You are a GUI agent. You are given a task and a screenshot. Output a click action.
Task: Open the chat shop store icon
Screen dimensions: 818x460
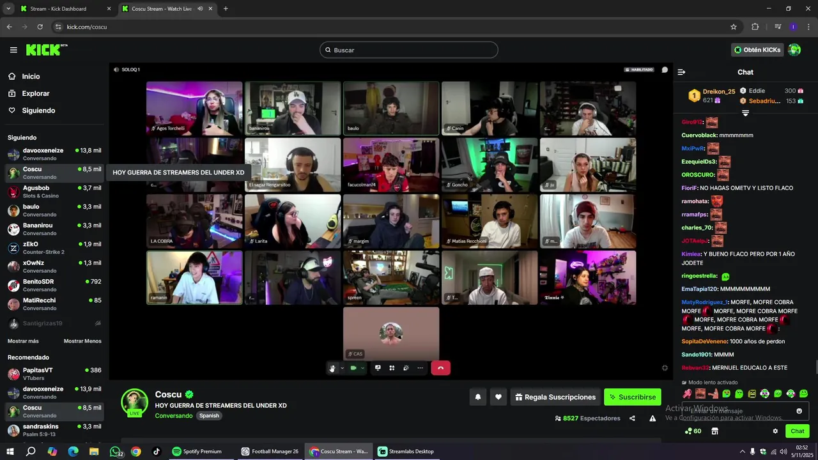coord(714,431)
